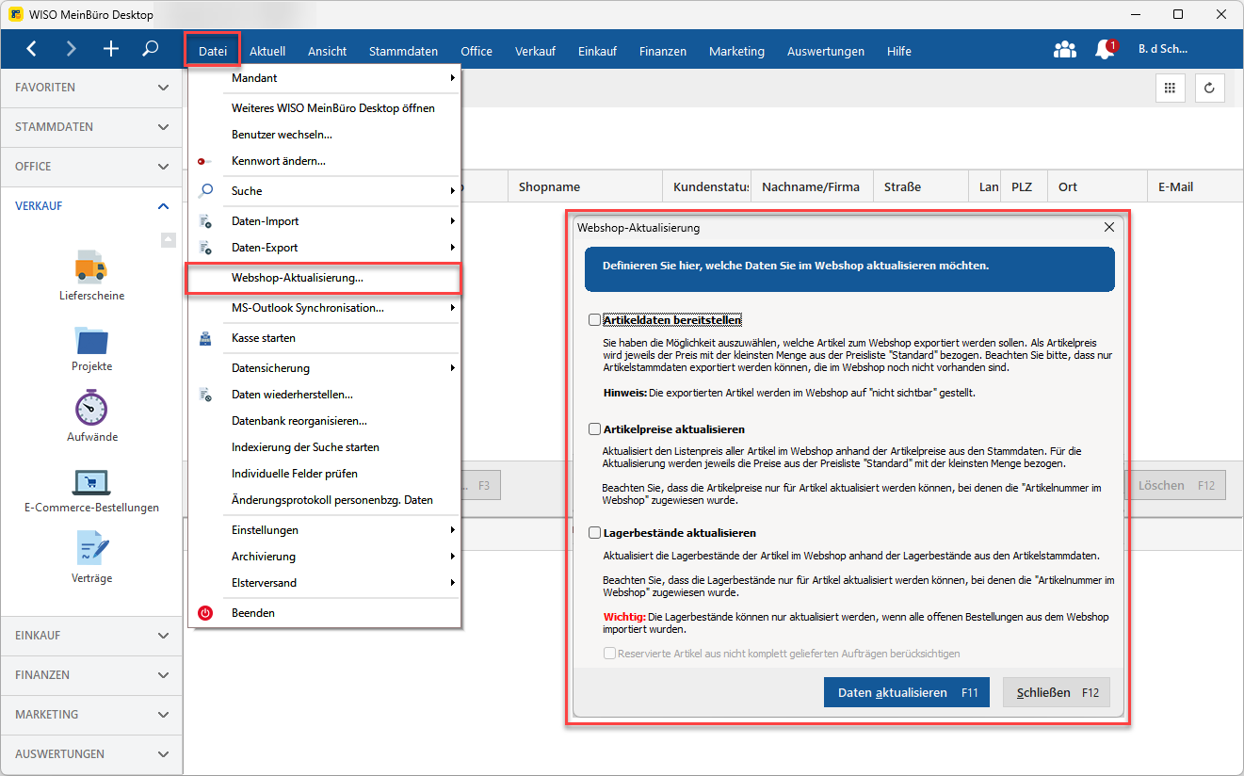Click the Suche magnifier icon in menu
The width and height of the screenshot is (1244, 776).
[206, 191]
